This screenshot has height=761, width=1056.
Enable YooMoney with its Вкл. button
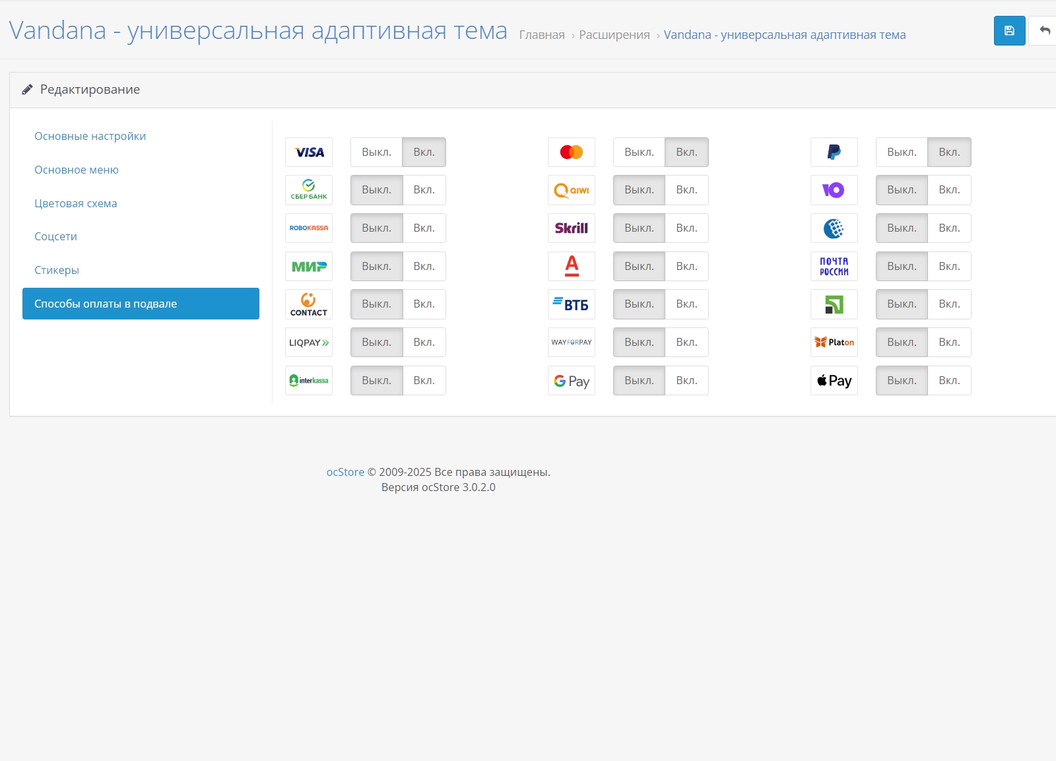coord(950,190)
